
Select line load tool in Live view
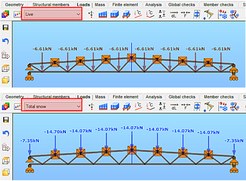(x=103, y=14)
